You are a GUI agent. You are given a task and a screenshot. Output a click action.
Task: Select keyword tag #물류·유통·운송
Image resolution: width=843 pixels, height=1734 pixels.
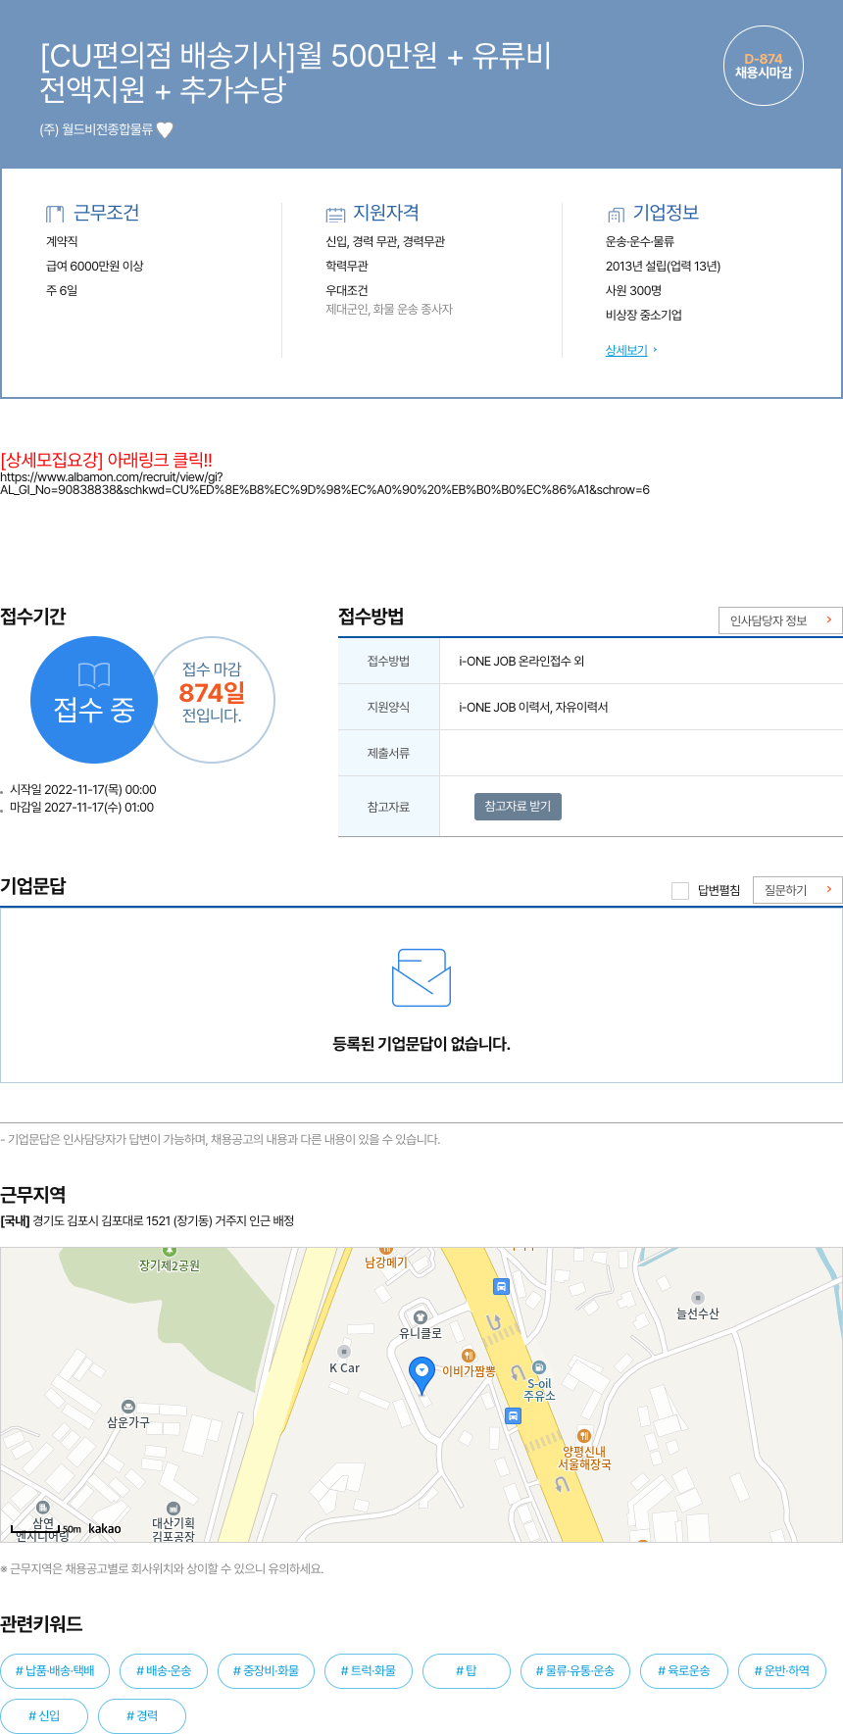575,1671
